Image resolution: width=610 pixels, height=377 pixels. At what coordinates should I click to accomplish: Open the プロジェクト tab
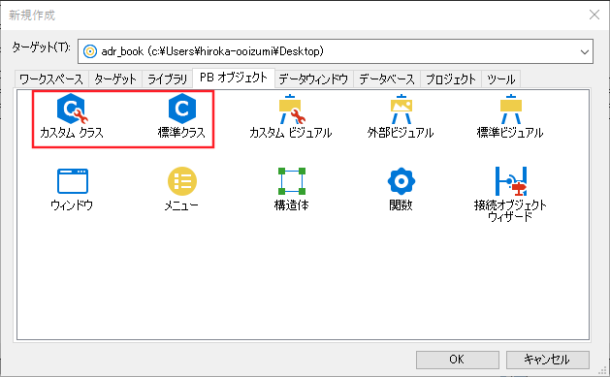(x=451, y=79)
